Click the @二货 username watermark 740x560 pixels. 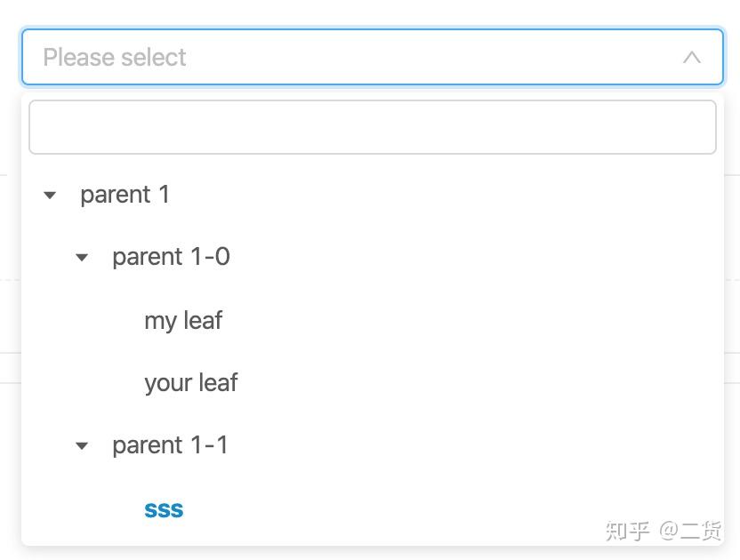pyautogui.click(x=690, y=532)
